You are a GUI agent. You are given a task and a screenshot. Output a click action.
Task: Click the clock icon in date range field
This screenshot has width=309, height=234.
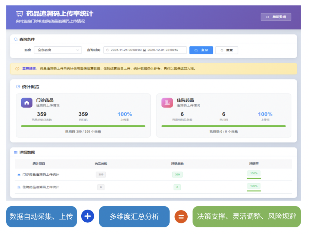pyautogui.click(x=108, y=50)
